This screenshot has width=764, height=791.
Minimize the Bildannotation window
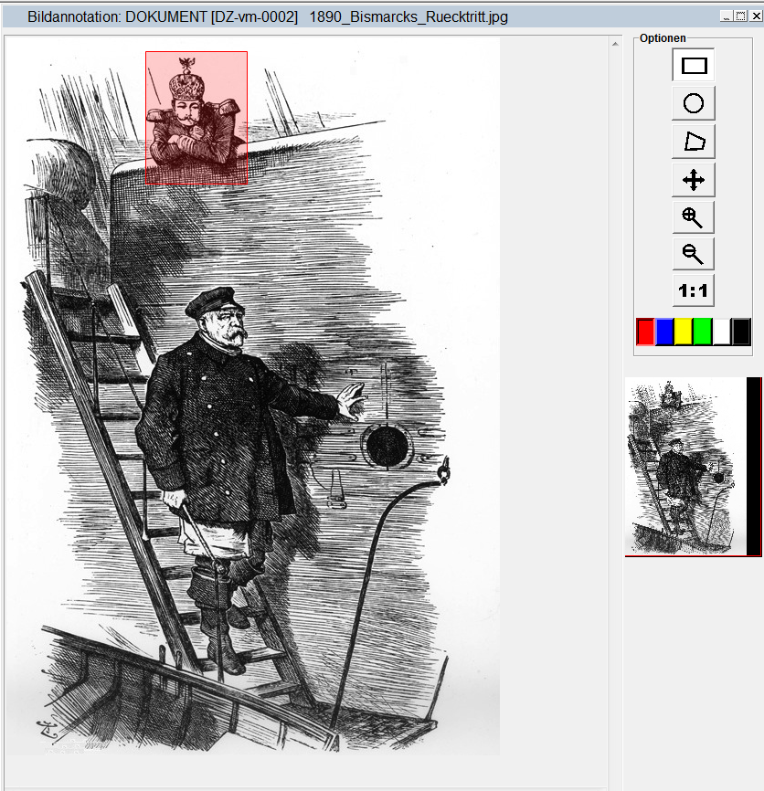click(726, 16)
